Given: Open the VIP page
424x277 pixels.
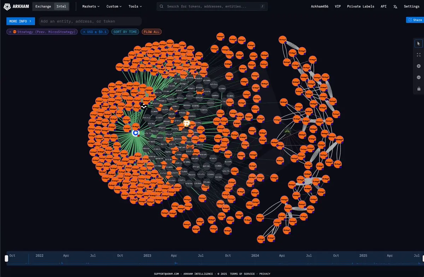Looking at the screenshot, I should [x=338, y=6].
